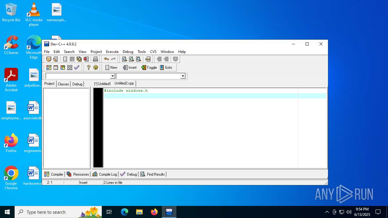This screenshot has width=388, height=218.
Task: Click the Insert mode status bar entry
Action: (x=83, y=183)
